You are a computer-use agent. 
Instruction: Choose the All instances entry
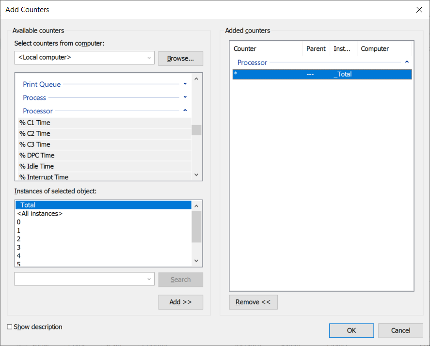pyautogui.click(x=104, y=214)
